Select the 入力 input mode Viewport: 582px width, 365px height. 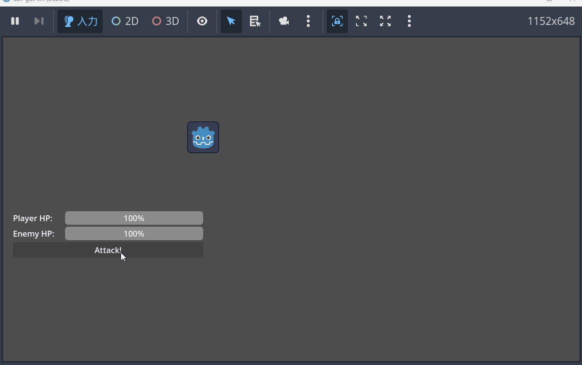tap(80, 21)
